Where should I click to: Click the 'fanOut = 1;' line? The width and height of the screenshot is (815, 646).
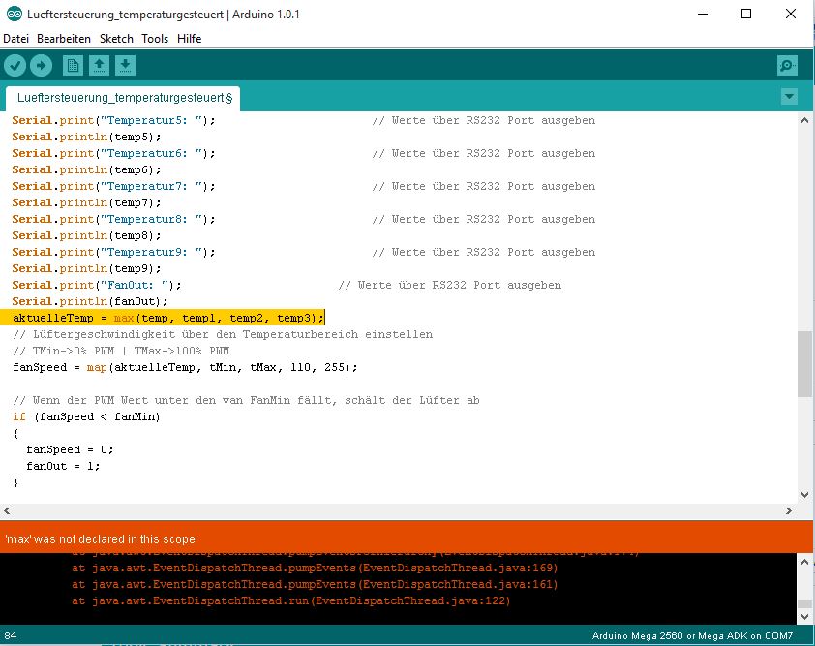[63, 466]
